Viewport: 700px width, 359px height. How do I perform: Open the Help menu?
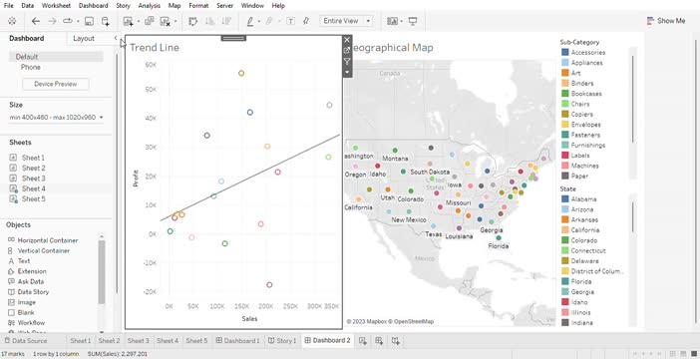click(278, 6)
